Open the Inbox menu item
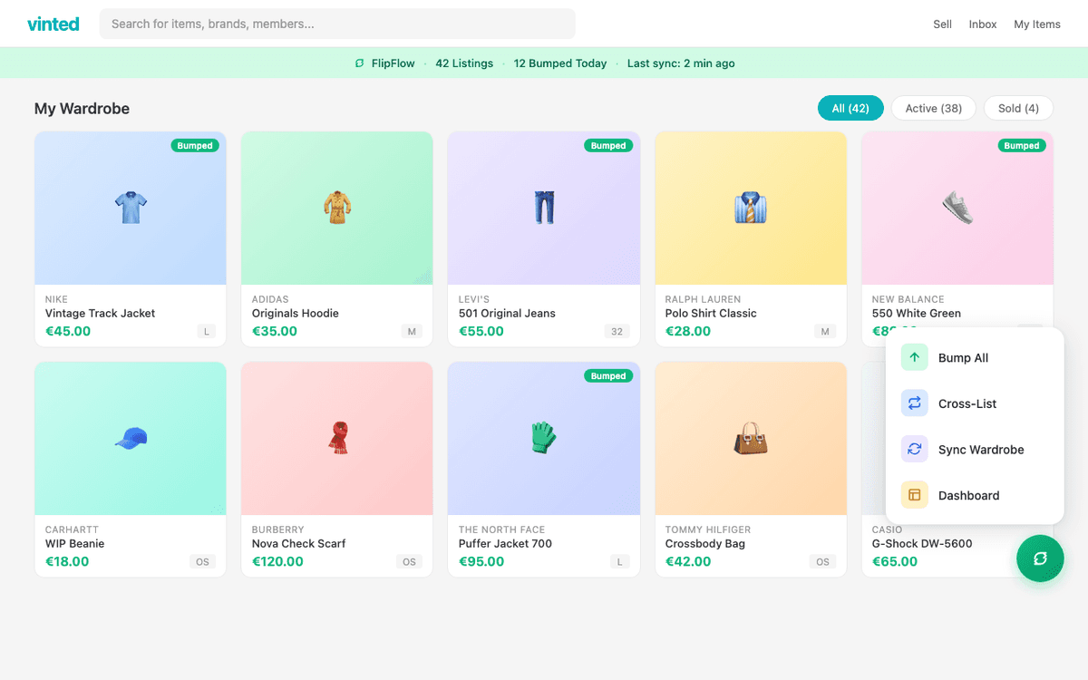Viewport: 1088px width, 680px height. 983,24
